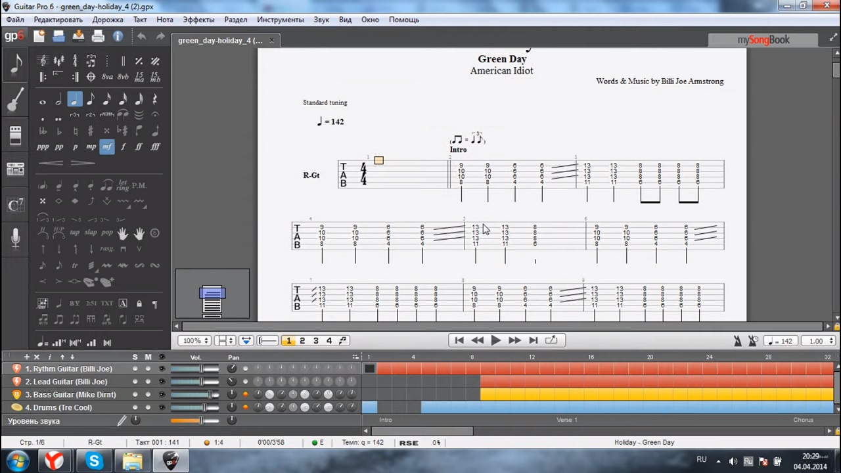Open the 1.00 playback speed dropdown
The height and width of the screenshot is (473, 841).
(x=819, y=341)
